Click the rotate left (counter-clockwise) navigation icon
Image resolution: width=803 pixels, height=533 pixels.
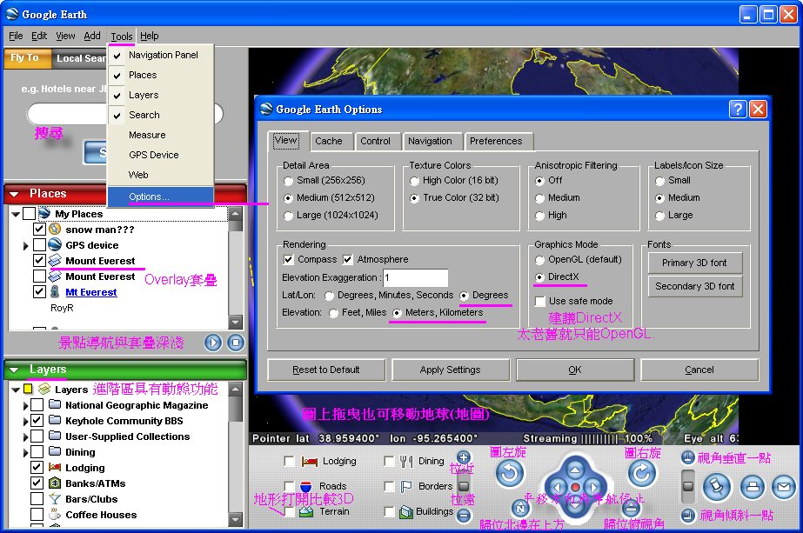(x=510, y=473)
